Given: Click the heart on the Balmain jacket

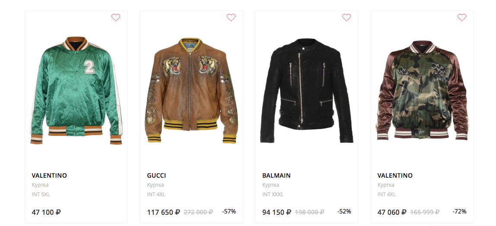Looking at the screenshot, I should pos(347,18).
